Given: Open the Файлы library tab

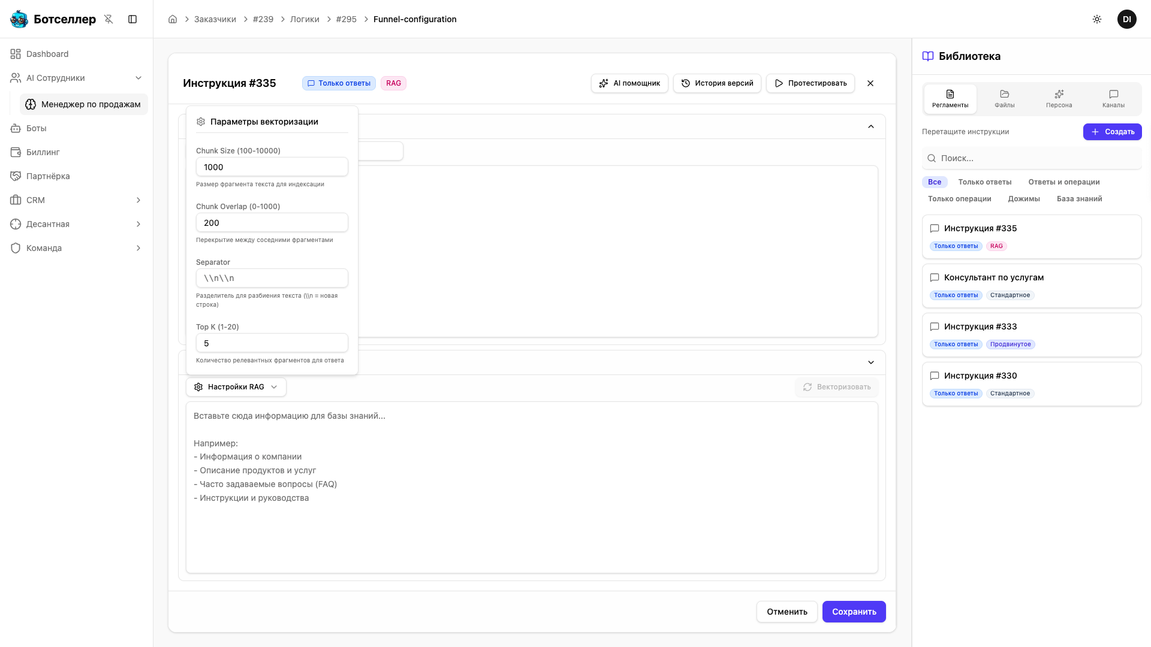Looking at the screenshot, I should click(1004, 99).
